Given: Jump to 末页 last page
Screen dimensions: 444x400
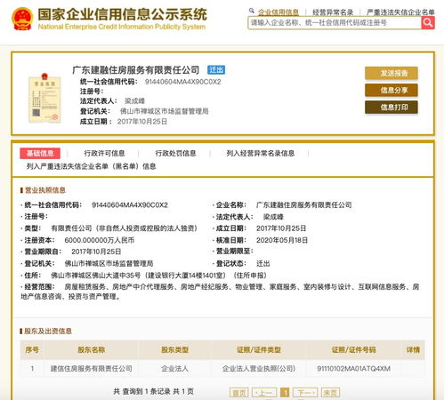Looking at the screenshot, I should coord(330,393).
